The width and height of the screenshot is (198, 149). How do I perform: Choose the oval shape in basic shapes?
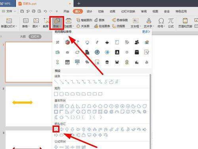(x=67, y=106)
